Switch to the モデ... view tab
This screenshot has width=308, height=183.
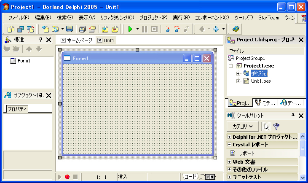point(265,102)
